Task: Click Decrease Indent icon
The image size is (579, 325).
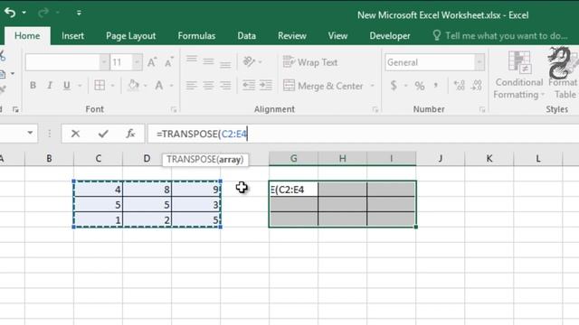Action: [x=249, y=86]
